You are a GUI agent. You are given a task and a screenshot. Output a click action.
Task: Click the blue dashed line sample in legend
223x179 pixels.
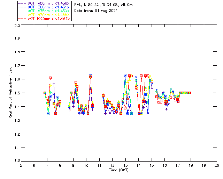tap(22, 7)
